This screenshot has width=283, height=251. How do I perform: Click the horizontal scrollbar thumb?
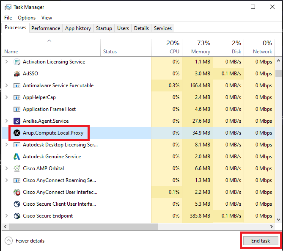tap(84, 226)
